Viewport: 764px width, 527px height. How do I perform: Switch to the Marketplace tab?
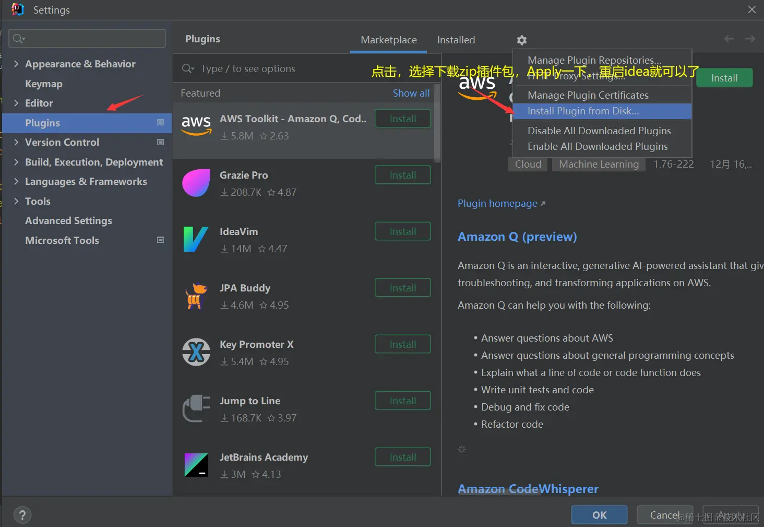coord(389,40)
